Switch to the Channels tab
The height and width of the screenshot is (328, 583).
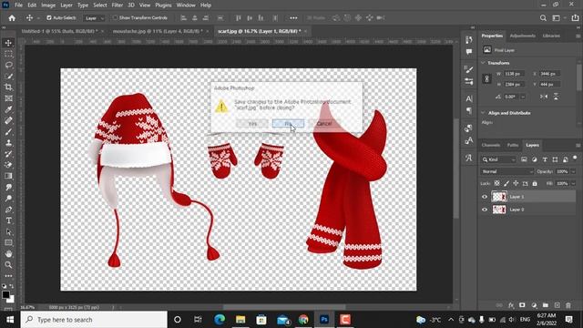click(x=491, y=145)
